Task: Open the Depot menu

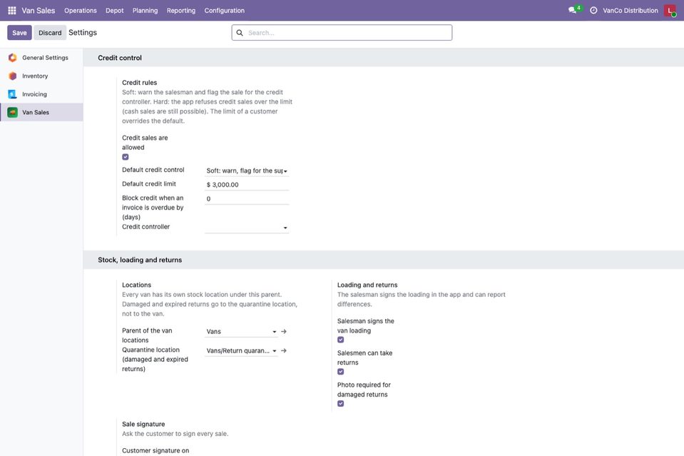Action: (114, 11)
